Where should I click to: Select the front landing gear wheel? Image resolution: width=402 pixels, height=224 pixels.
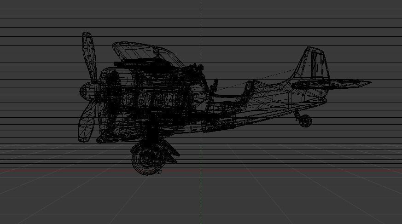click(146, 159)
